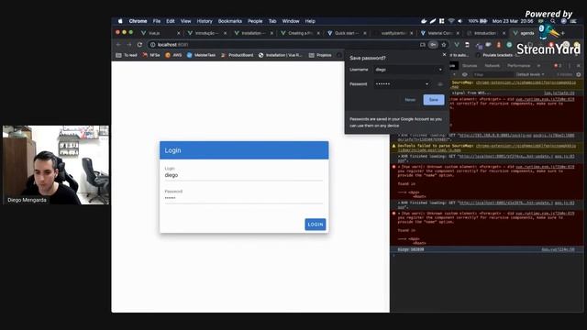The height and width of the screenshot is (330, 587).
Task: Click the browser back arrow
Action: tap(118, 45)
